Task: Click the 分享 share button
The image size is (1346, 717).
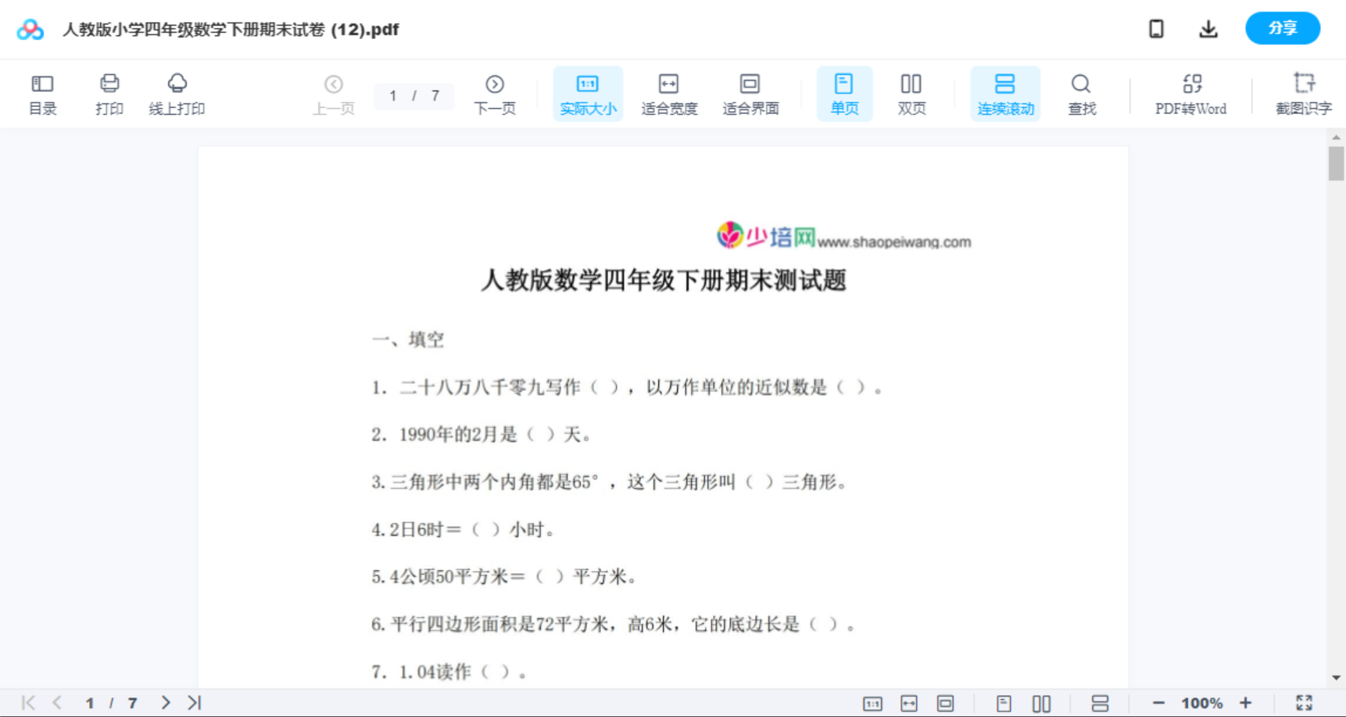Action: [1282, 28]
